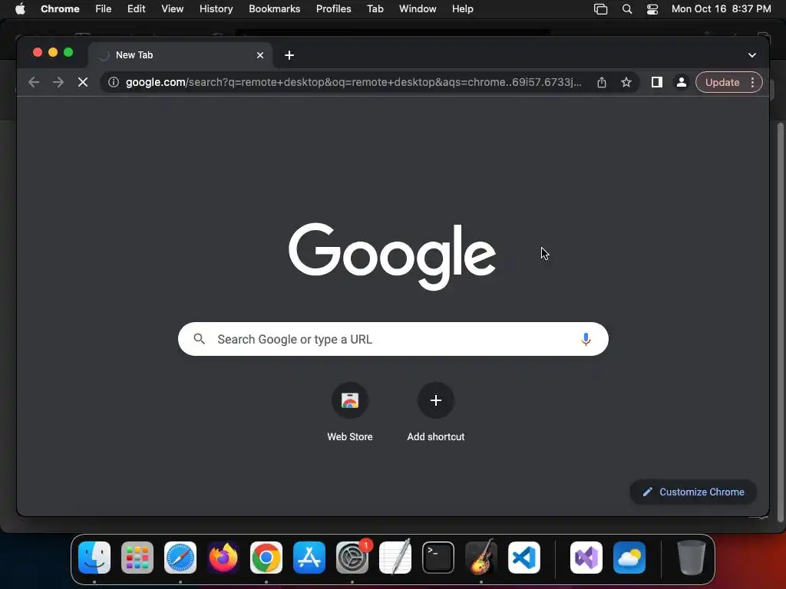Screen dimensions: 786x589
Task: Close the New Tab tab
Action: (260, 55)
